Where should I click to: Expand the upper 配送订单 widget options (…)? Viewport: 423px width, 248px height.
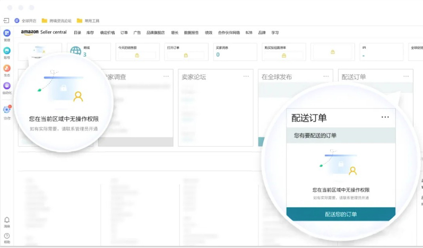[x=406, y=76]
